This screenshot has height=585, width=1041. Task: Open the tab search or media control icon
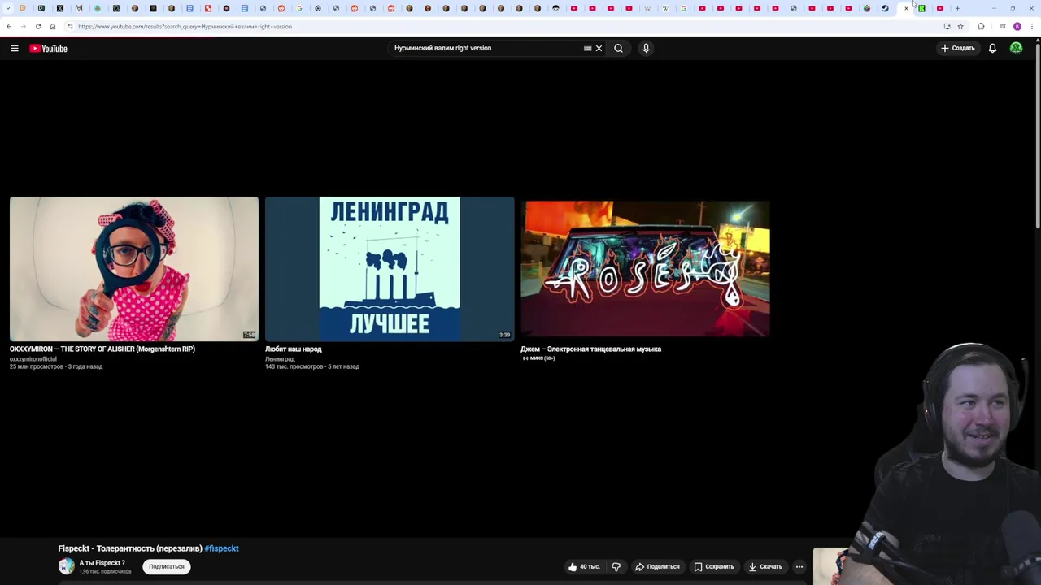1002,26
